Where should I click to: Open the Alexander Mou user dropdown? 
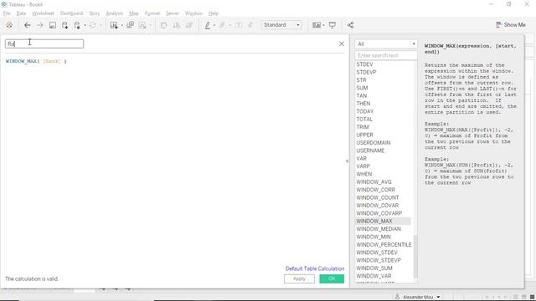438,298
